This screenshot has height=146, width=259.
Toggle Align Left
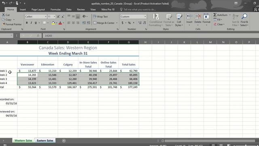[x=69, y=23]
